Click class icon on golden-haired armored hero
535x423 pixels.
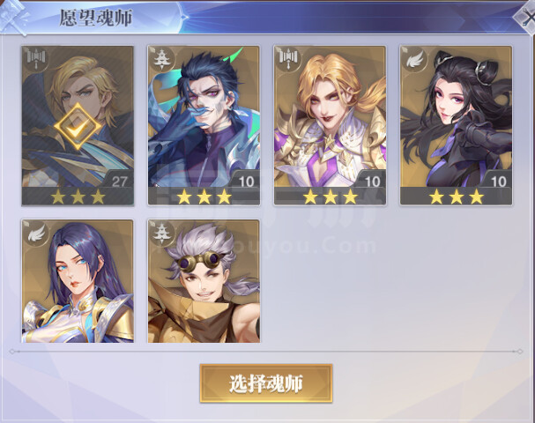pos(288,57)
